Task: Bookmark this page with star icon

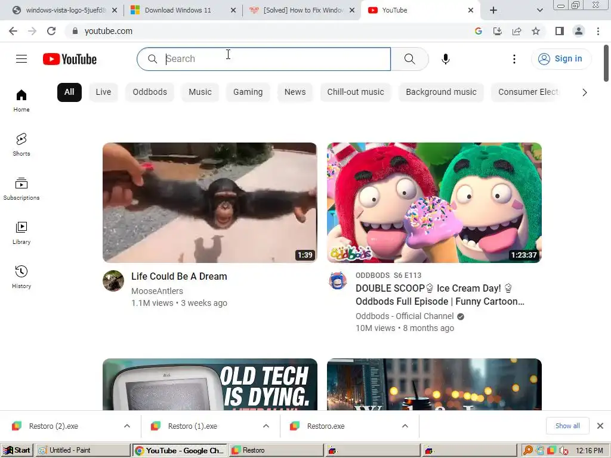Action: [536, 31]
